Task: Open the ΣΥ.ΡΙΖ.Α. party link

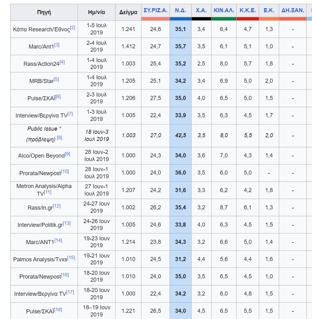Action: (x=155, y=10)
